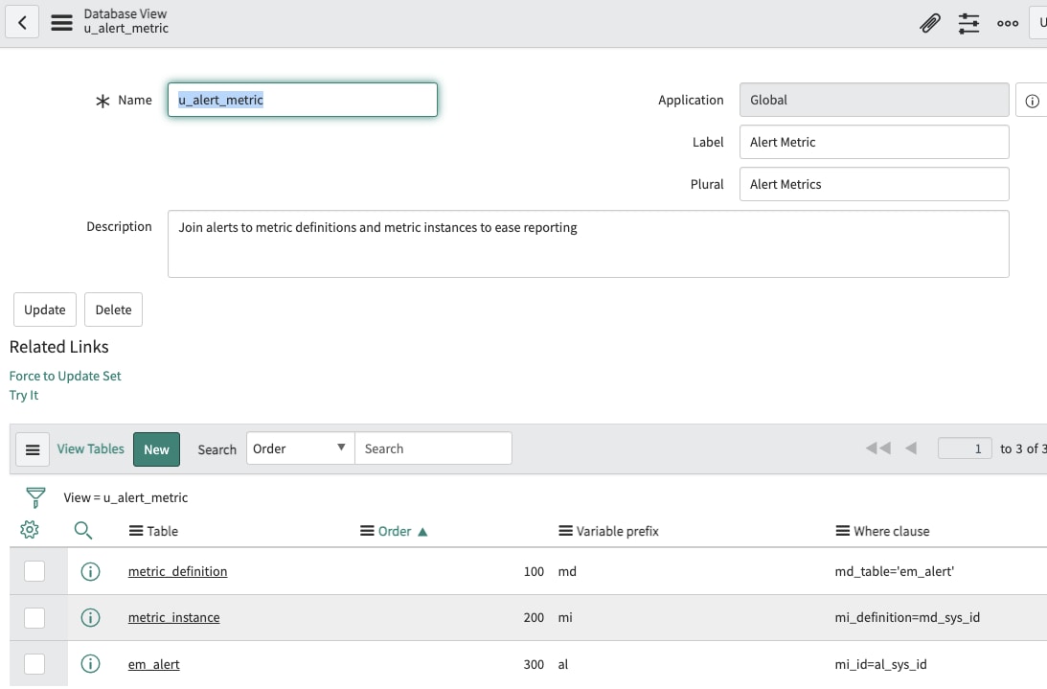
Task: Open the Table column header menu
Action: point(136,530)
